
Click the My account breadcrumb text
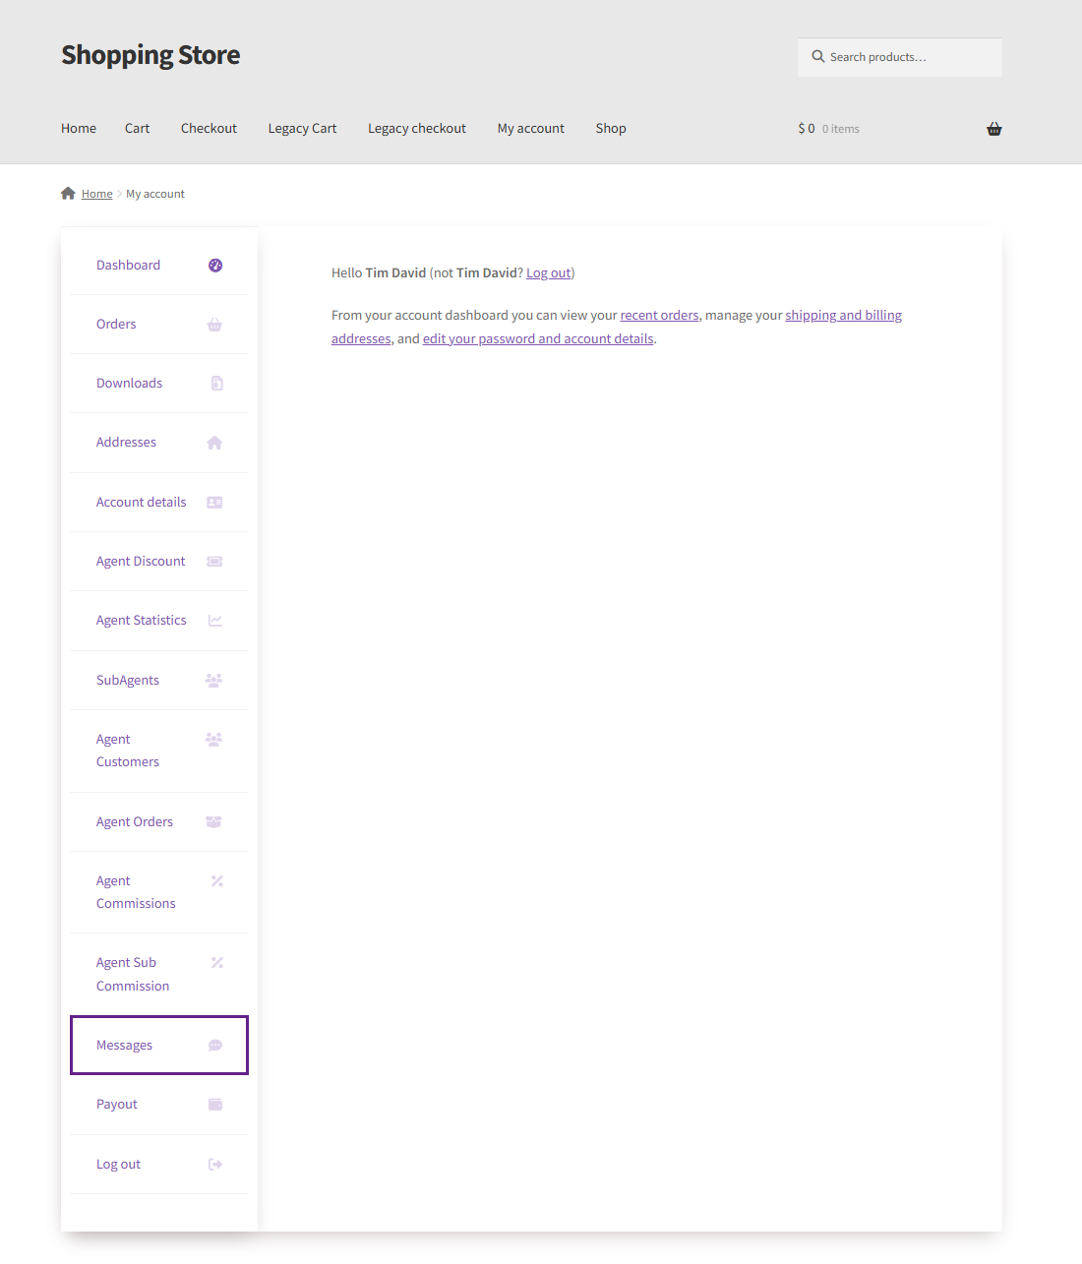(155, 194)
